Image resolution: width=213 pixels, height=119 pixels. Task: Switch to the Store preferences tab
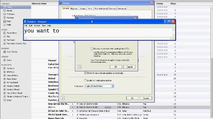(x=90, y=9)
